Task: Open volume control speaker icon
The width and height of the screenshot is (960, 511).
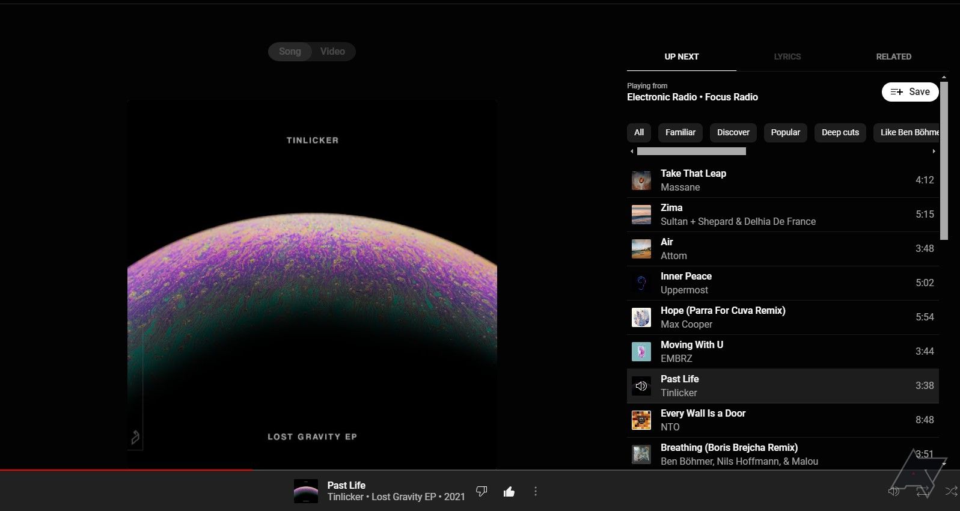Action: (x=894, y=492)
